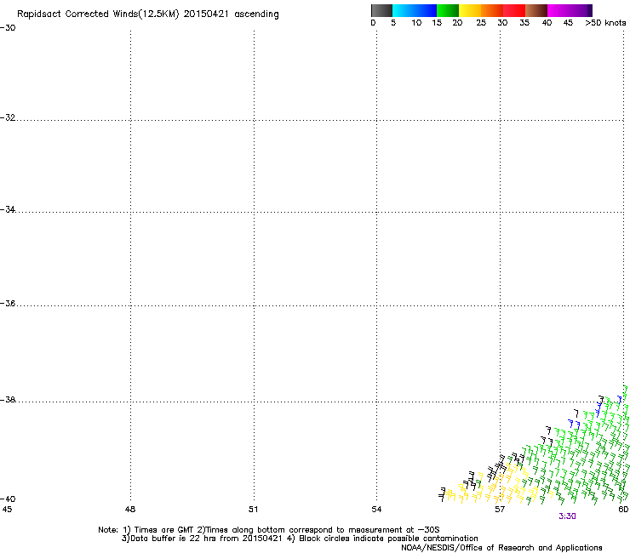Click the brown 35-40 knots color band
Screen dimensions: 630x553
pyautogui.click(x=536, y=10)
